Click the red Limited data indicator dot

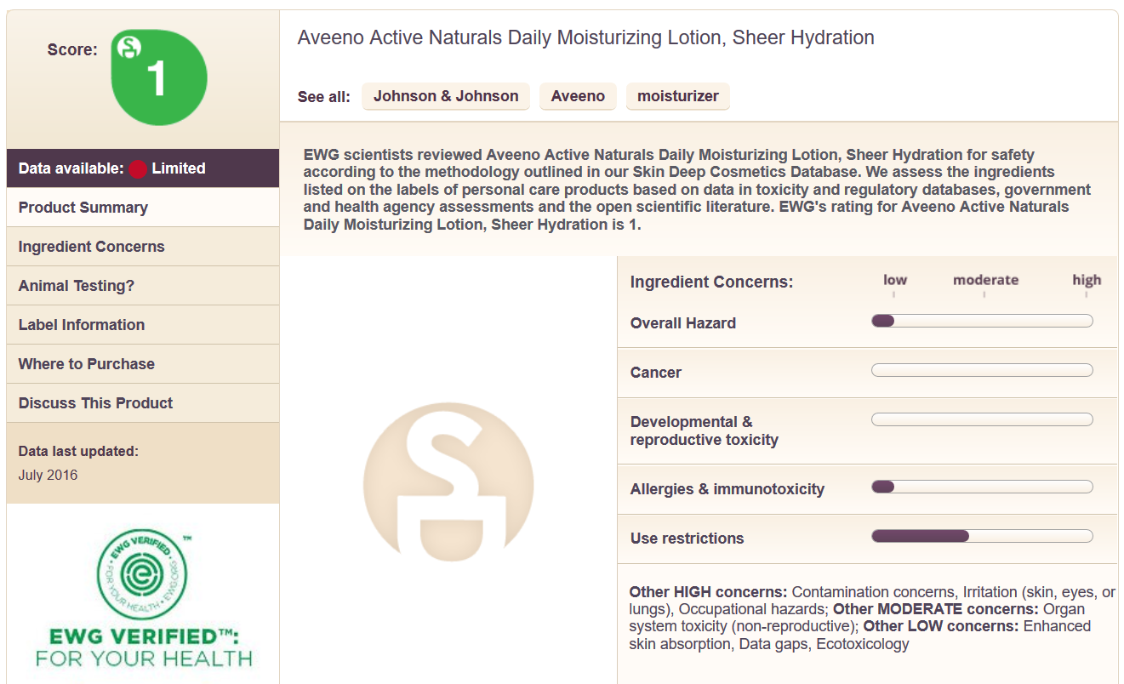(x=138, y=168)
